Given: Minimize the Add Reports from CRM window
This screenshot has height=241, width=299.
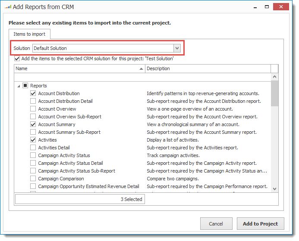Looking at the screenshot, I should coord(255,7).
